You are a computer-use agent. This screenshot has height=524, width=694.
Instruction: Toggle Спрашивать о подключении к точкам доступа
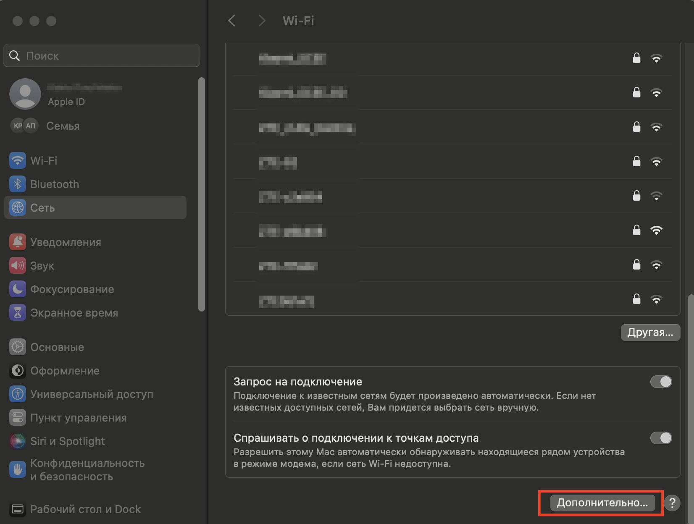pyautogui.click(x=661, y=438)
